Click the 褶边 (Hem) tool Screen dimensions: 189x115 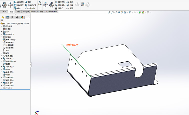pos(17,8)
